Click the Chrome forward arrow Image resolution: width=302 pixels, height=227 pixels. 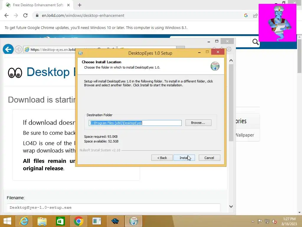click(x=16, y=15)
